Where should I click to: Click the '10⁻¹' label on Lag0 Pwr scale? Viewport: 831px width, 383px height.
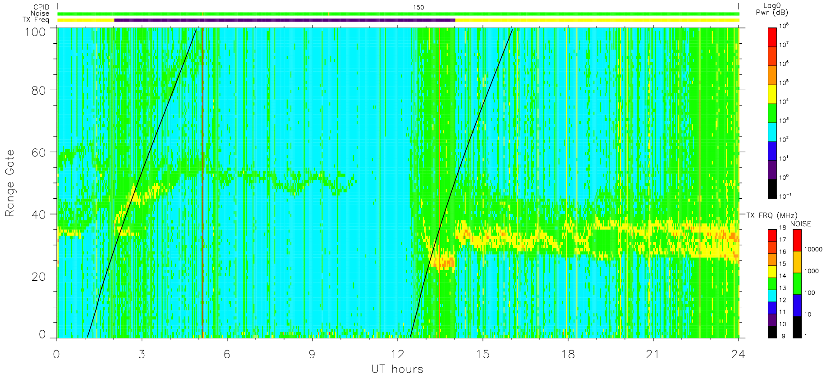coord(785,196)
